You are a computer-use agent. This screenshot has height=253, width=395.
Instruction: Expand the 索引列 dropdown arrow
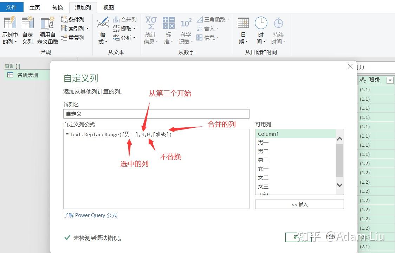88,29
